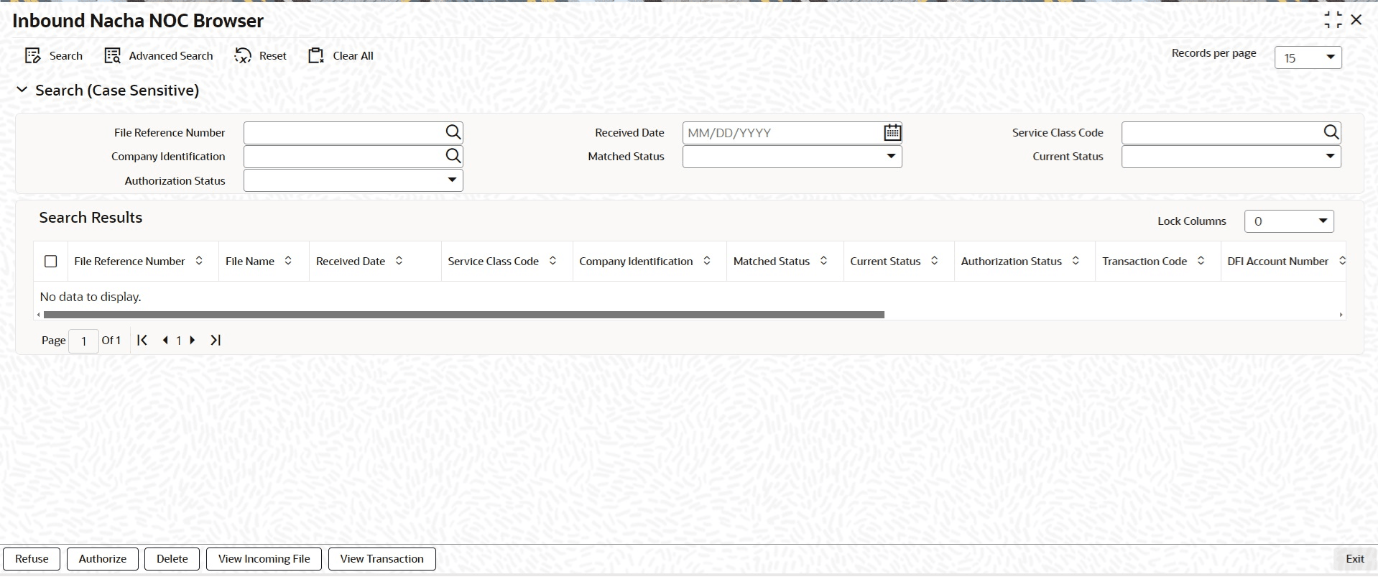
Task: Click the Refuse button
Action: (x=32, y=559)
